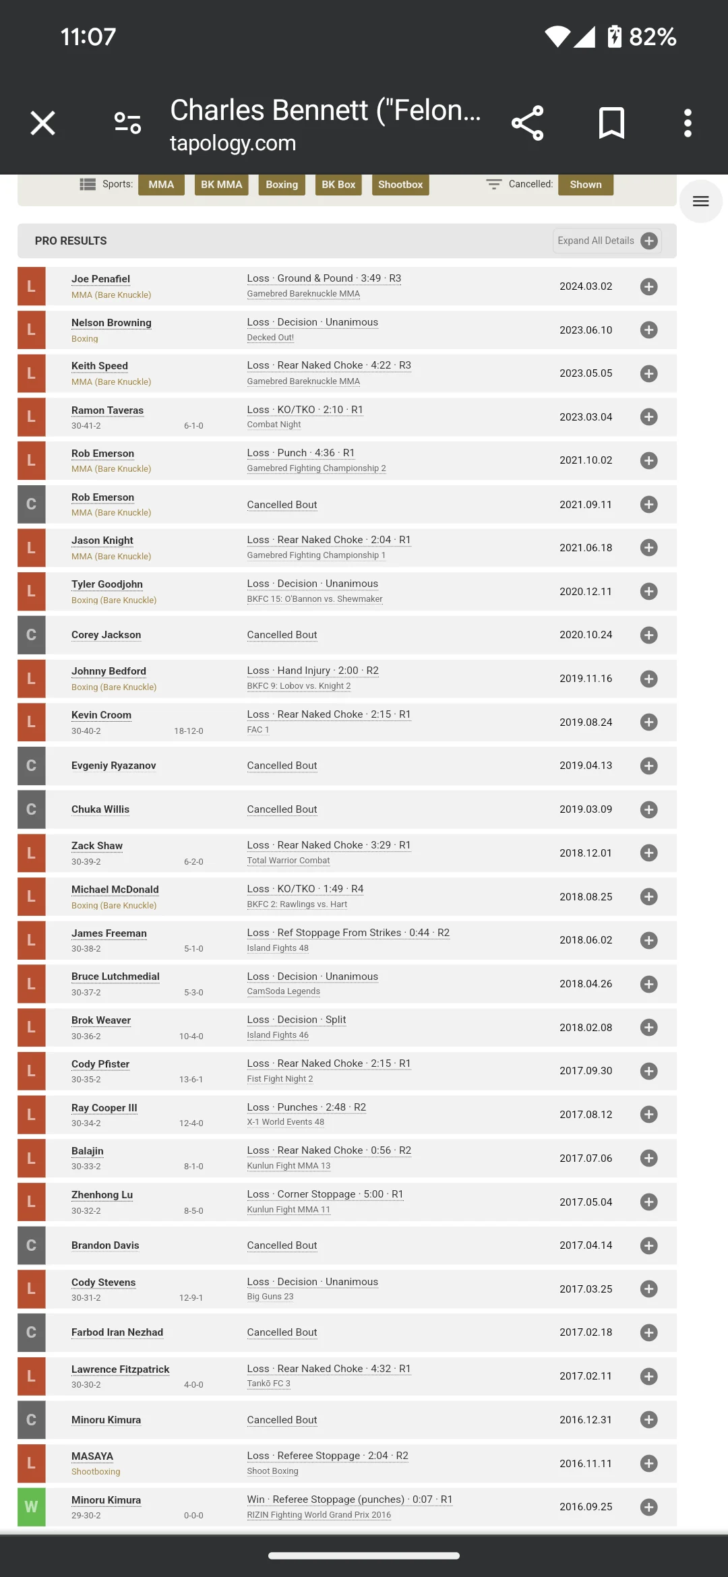
Task: Toggle the Cancelled bouts Shown filter
Action: (585, 185)
